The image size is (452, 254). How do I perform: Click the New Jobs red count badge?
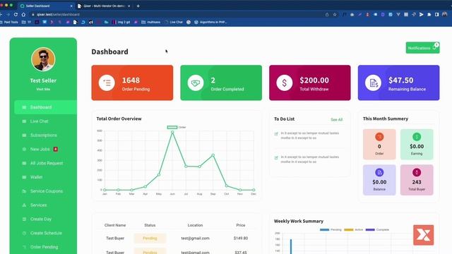coord(55,149)
